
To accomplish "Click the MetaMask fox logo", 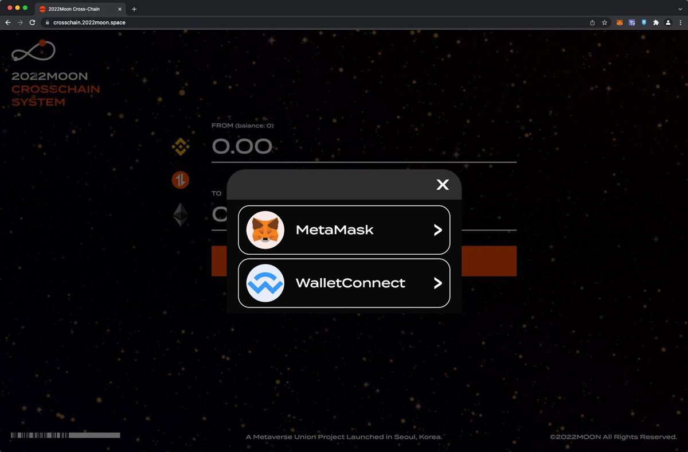I will click(265, 230).
